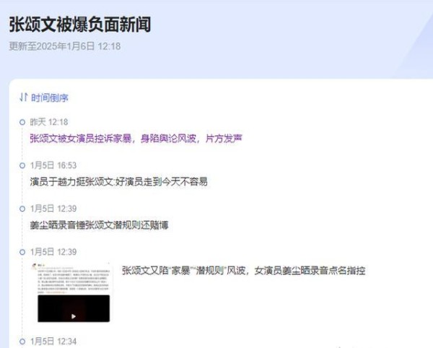The width and height of the screenshot is (433, 348).
Task: Select timeline dot for 1月5日 16:53
Action: [22, 165]
